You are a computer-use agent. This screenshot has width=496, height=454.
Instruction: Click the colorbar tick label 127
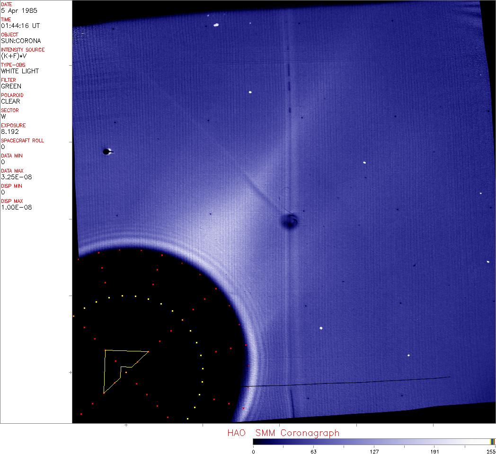pos(374,451)
